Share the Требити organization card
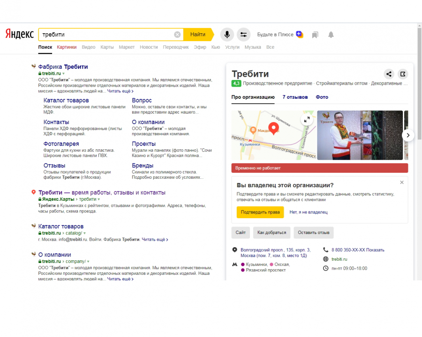This screenshot has height=337, width=422. point(389,74)
